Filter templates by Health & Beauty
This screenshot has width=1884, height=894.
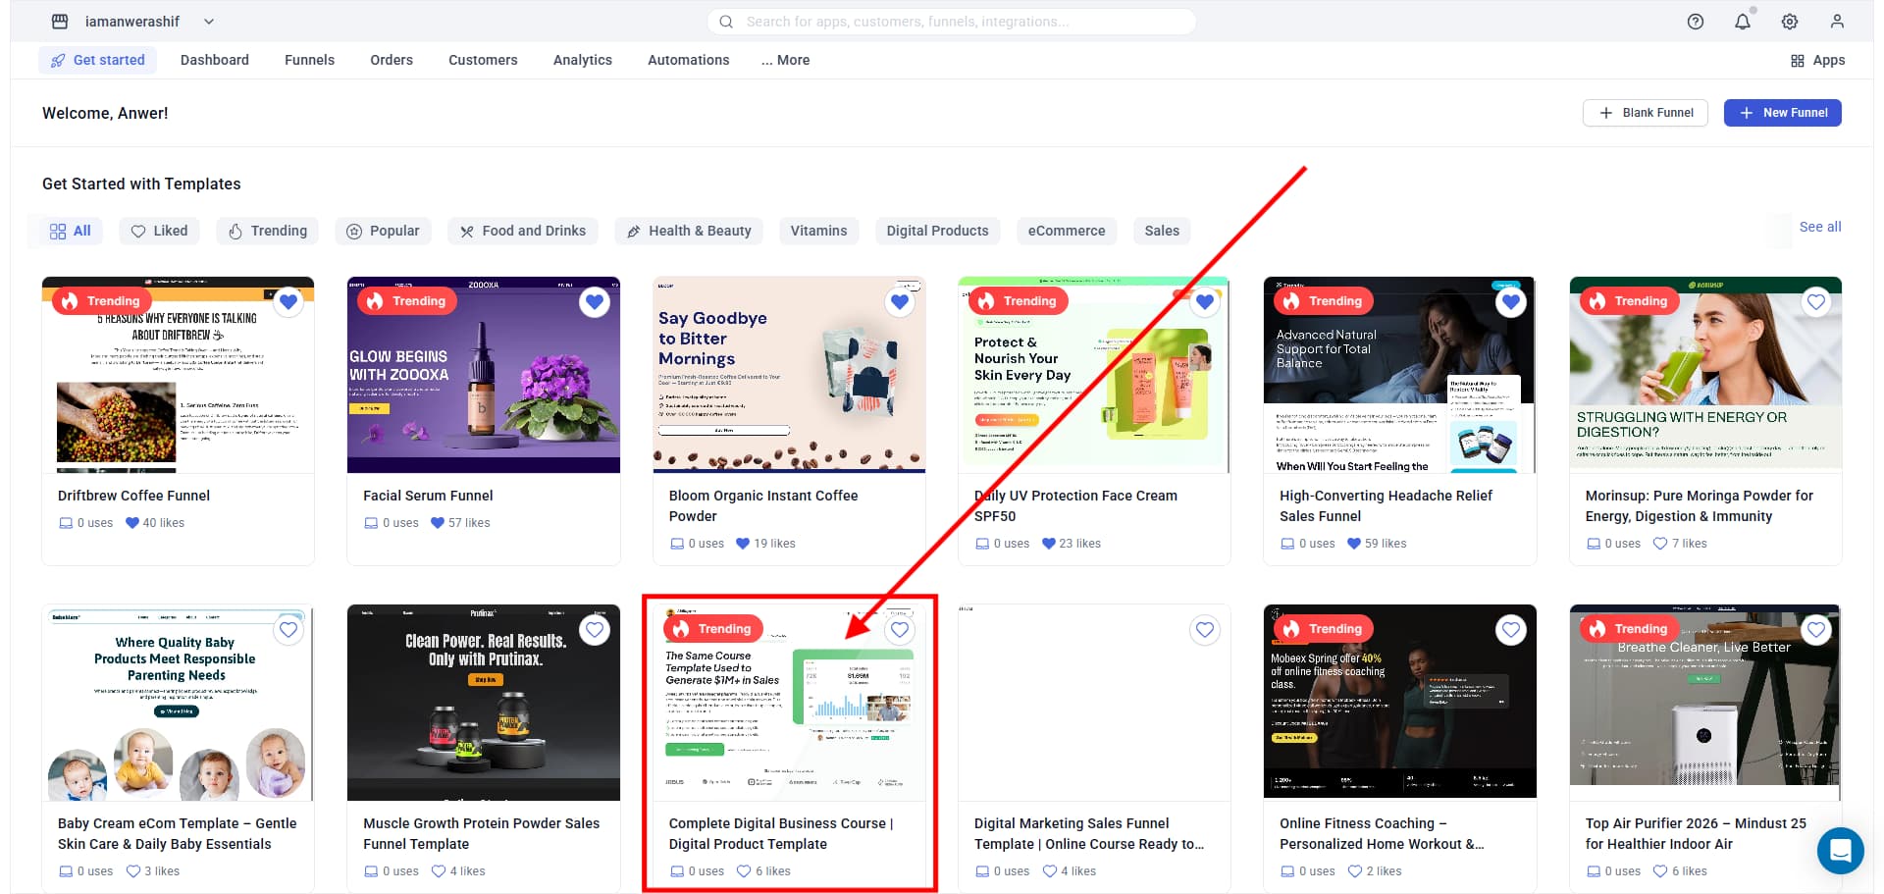[689, 231]
